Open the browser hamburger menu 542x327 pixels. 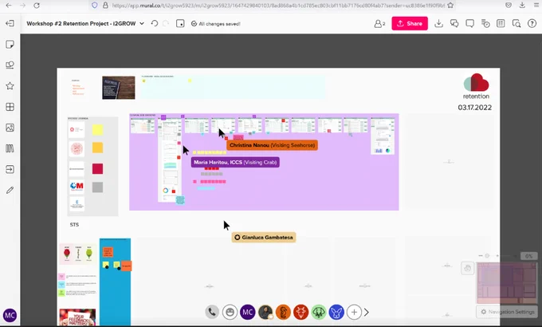tap(536, 6)
